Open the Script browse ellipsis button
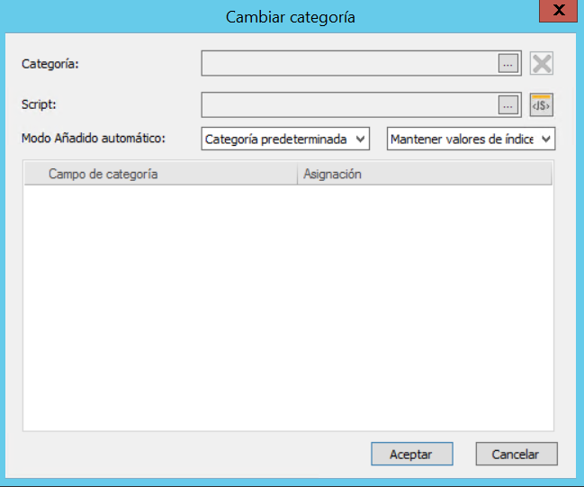 508,104
